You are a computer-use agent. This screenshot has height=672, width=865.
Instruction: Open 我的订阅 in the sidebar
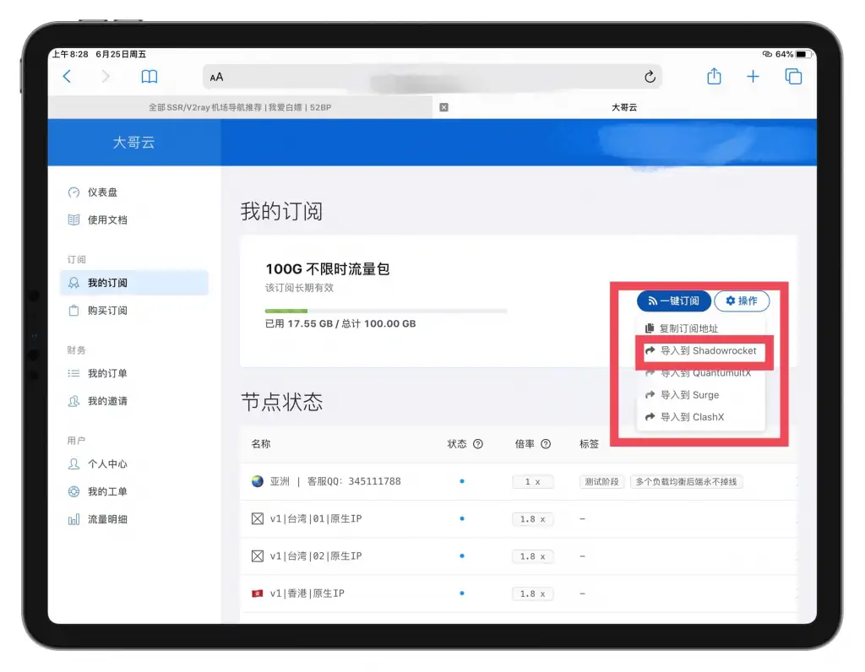click(x=134, y=283)
